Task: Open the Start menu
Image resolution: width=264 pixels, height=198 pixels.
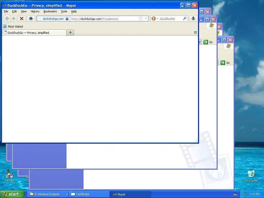Action: click(x=12, y=194)
